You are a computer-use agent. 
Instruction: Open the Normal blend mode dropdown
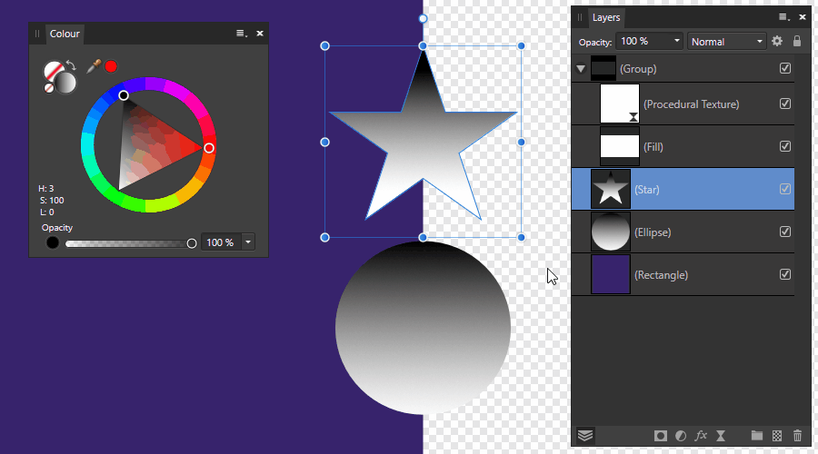tap(727, 41)
